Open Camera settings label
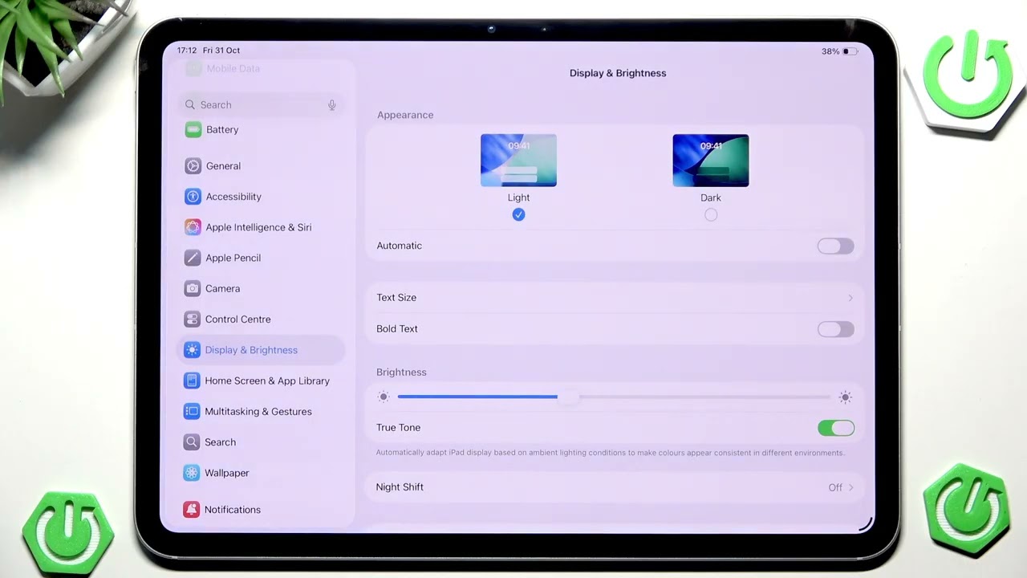Image resolution: width=1027 pixels, height=578 pixels. 222,288
